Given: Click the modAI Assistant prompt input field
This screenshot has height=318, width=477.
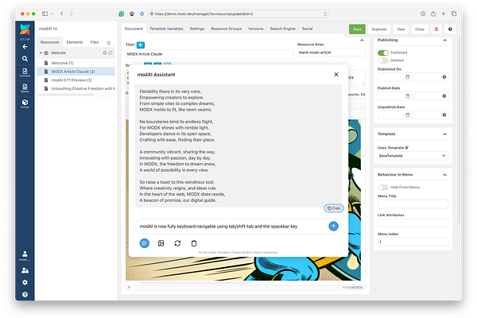Looking at the screenshot, I should (x=232, y=227).
